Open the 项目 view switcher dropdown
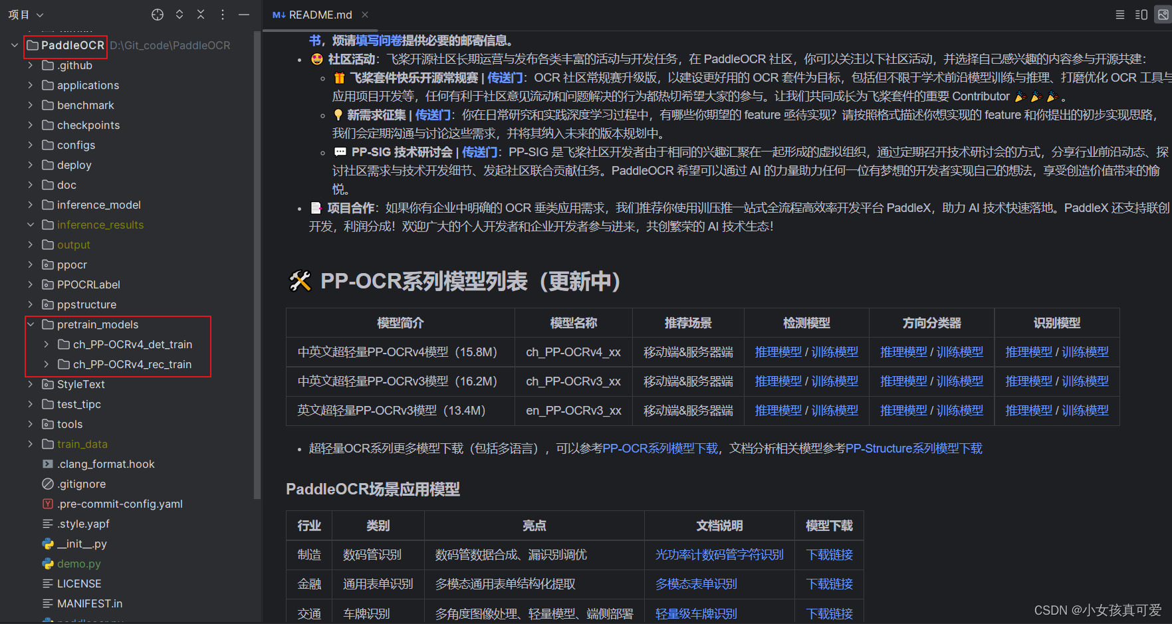 pyautogui.click(x=25, y=14)
